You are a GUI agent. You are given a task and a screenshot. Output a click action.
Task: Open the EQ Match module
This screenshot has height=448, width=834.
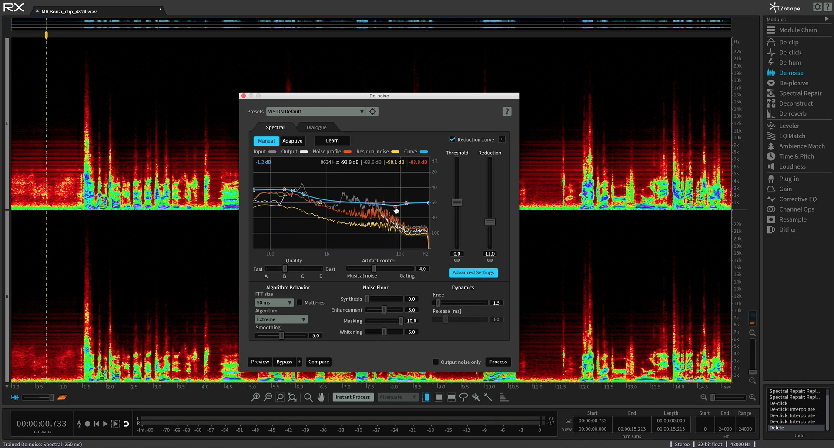(792, 136)
